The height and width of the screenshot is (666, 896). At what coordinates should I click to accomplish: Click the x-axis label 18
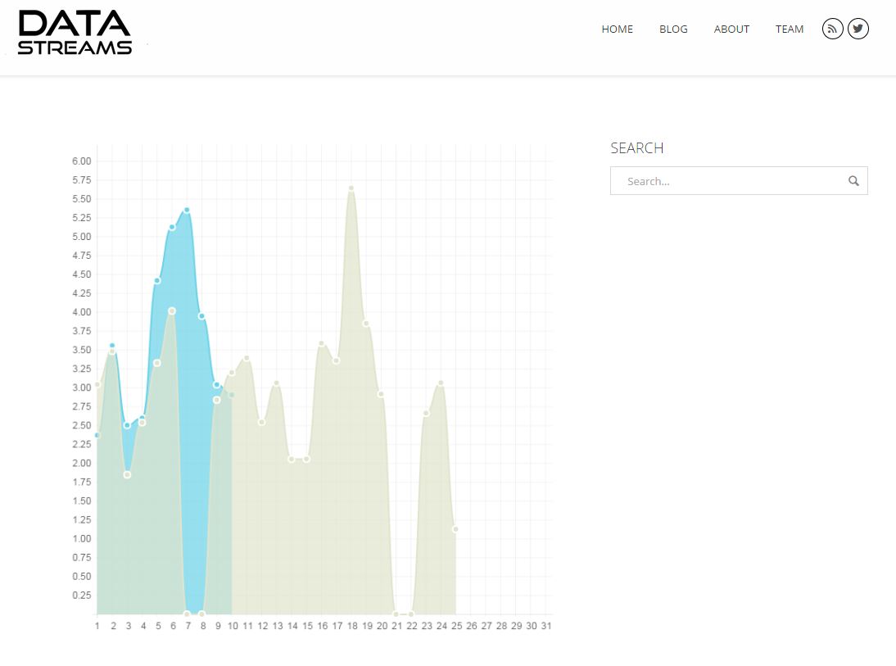pos(352,626)
